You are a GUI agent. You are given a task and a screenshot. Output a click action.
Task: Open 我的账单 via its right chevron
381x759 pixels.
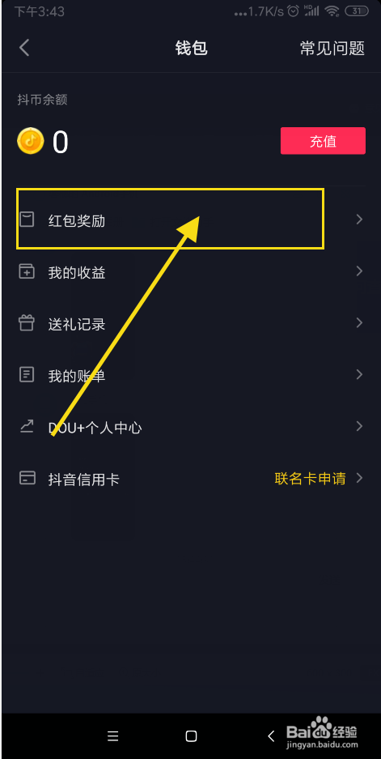pyautogui.click(x=359, y=374)
